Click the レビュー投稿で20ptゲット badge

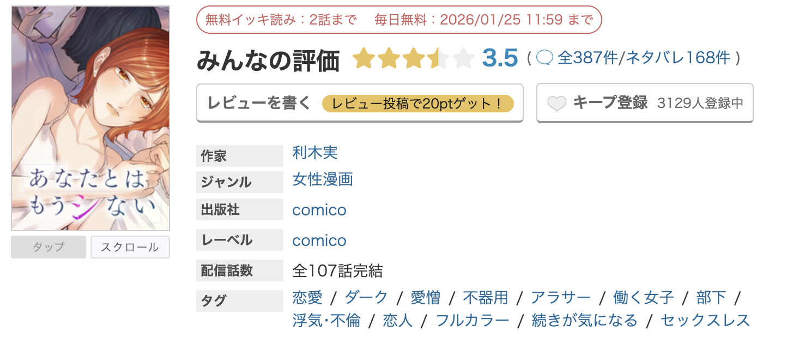pyautogui.click(x=419, y=103)
